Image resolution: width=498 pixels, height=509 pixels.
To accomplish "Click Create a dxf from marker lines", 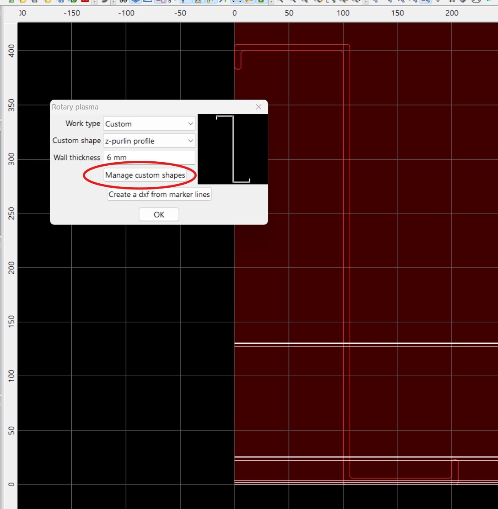I will pos(159,194).
